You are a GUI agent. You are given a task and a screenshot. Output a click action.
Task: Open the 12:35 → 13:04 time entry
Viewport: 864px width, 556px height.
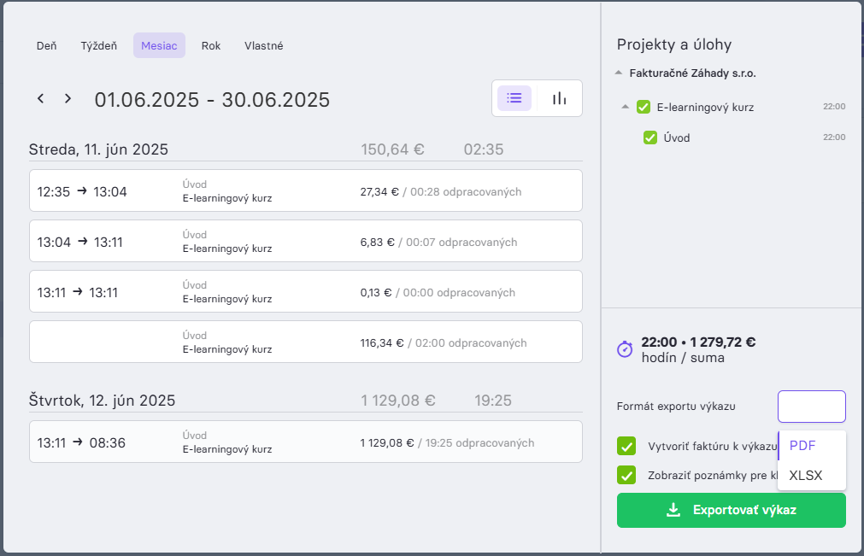(x=306, y=190)
